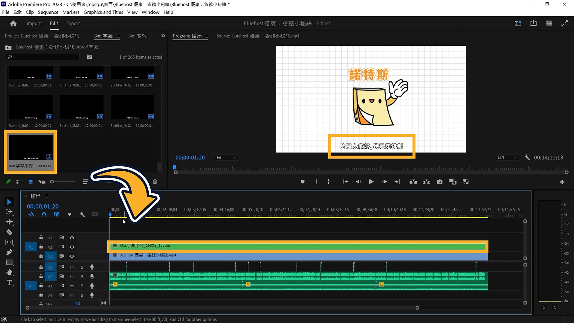Select the Rectangle tool
The image size is (574, 323).
pyautogui.click(x=9, y=262)
